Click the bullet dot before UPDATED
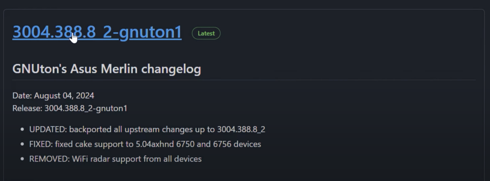The image size is (490, 181). 22,129
